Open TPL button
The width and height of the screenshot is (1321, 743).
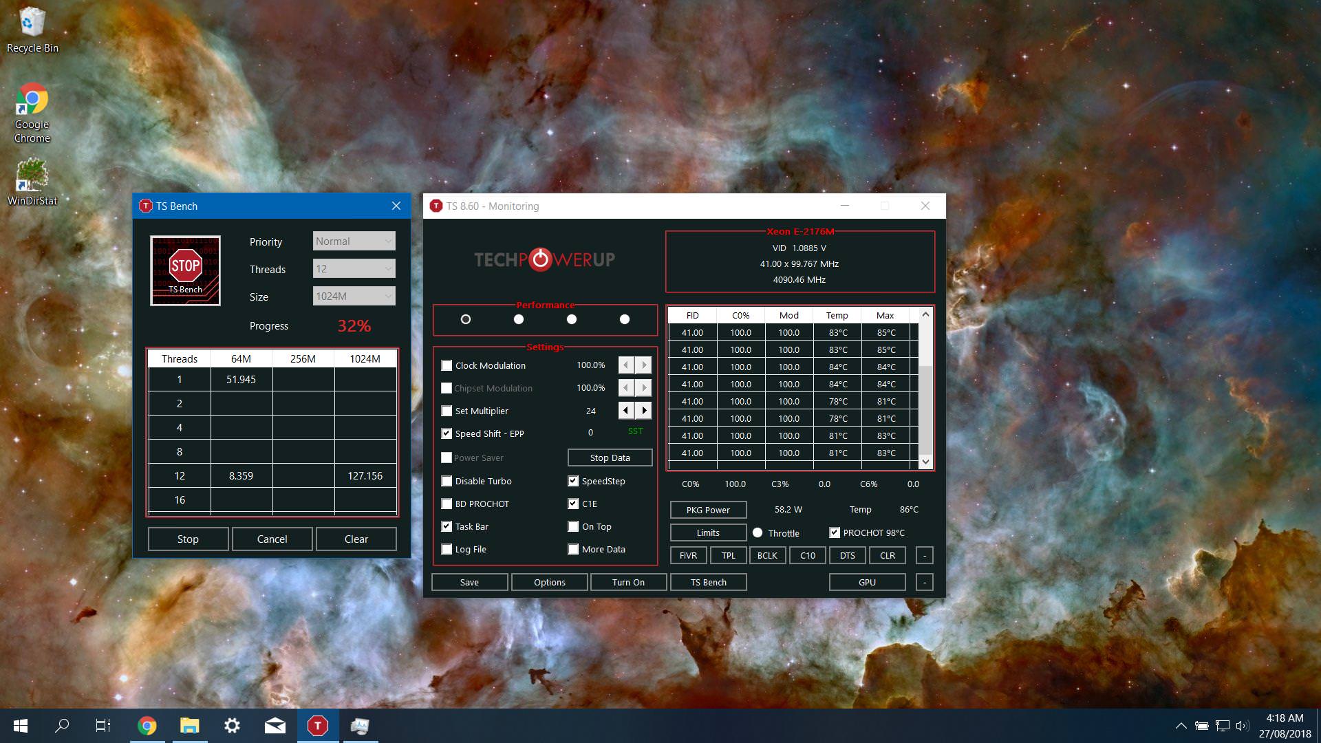pyautogui.click(x=728, y=555)
